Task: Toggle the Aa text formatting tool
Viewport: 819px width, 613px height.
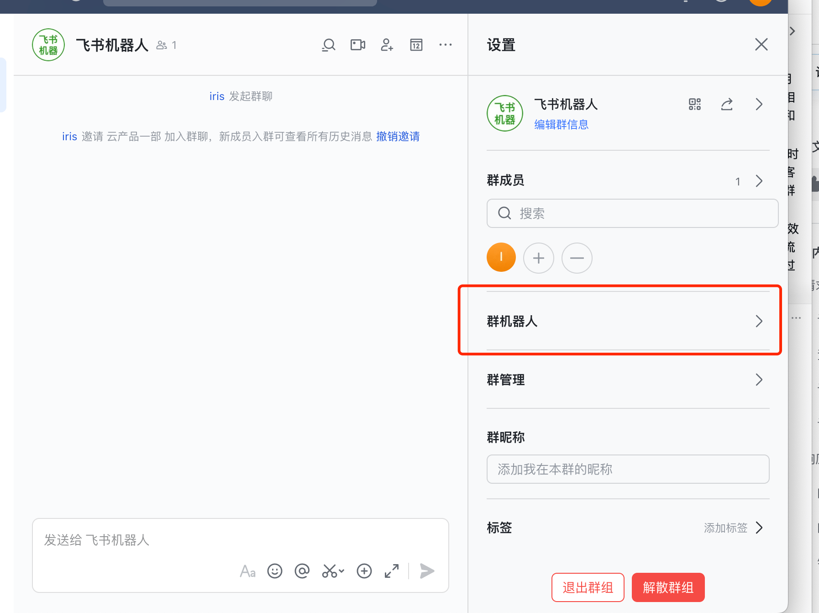Action: 247,571
